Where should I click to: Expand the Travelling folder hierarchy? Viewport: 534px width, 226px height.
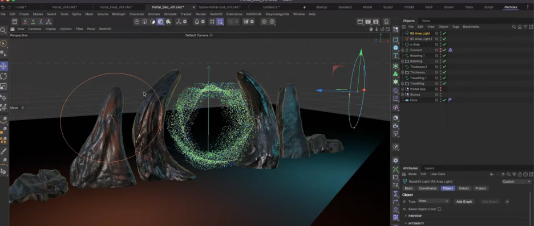point(403,84)
